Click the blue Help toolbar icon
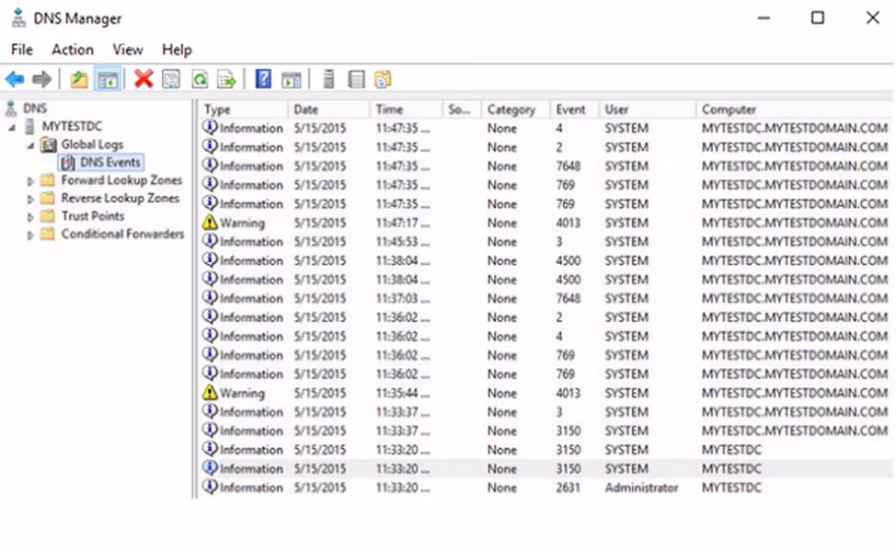896x552 pixels. (263, 79)
